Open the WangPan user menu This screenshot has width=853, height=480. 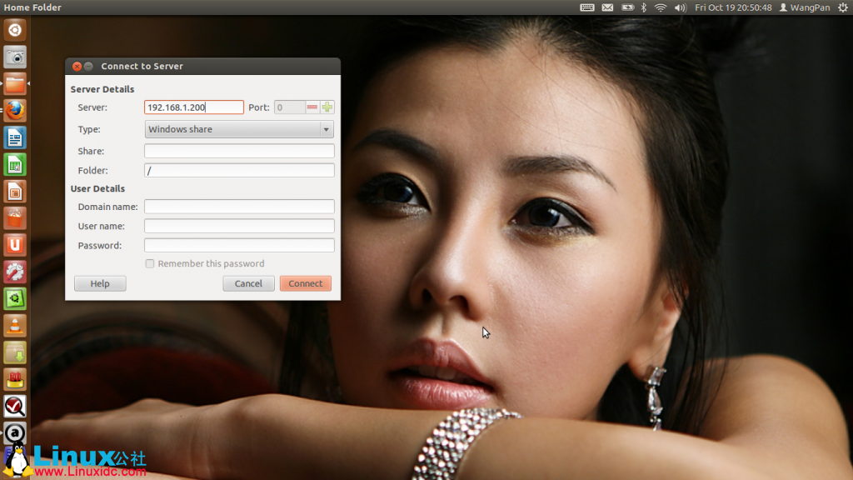coord(805,7)
